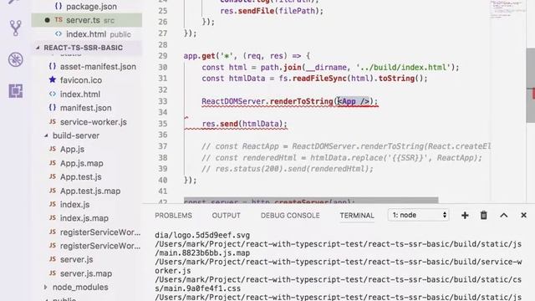Click the code minimap preview
The image size is (535, 301).
pos(507,10)
